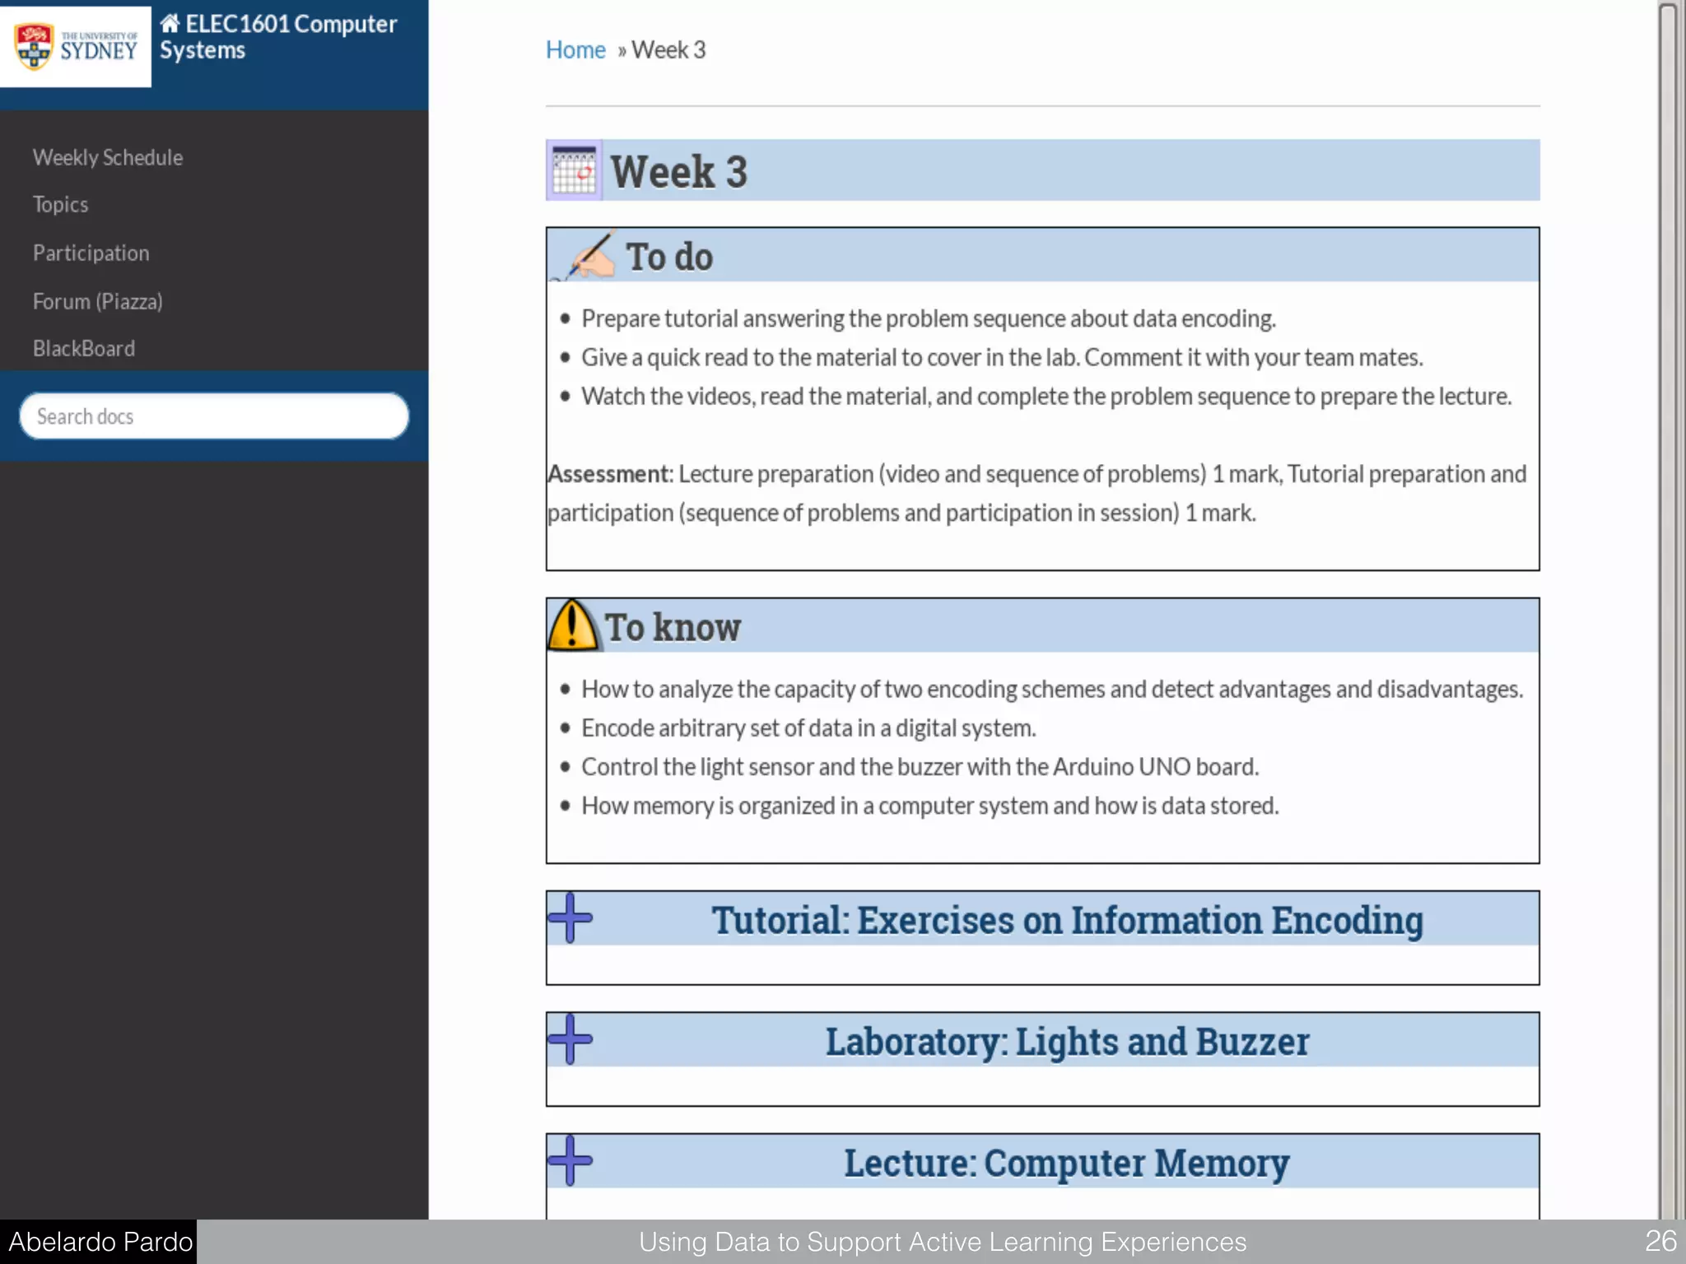The height and width of the screenshot is (1264, 1686).
Task: Click Tutorial: Exercises on Information Encoding heading
Action: pos(1067,920)
